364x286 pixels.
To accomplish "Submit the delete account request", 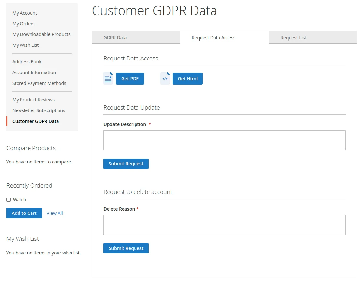I will [x=126, y=248].
